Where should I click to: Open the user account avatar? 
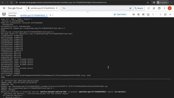(170, 8)
